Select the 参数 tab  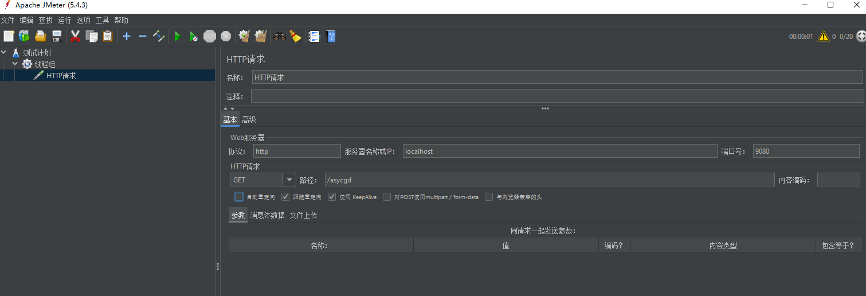pyautogui.click(x=238, y=215)
